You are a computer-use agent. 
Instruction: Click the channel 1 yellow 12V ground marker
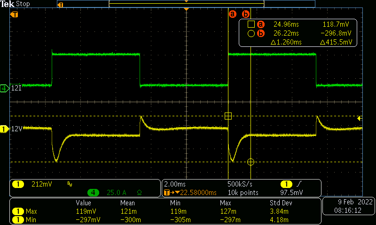click(4, 128)
